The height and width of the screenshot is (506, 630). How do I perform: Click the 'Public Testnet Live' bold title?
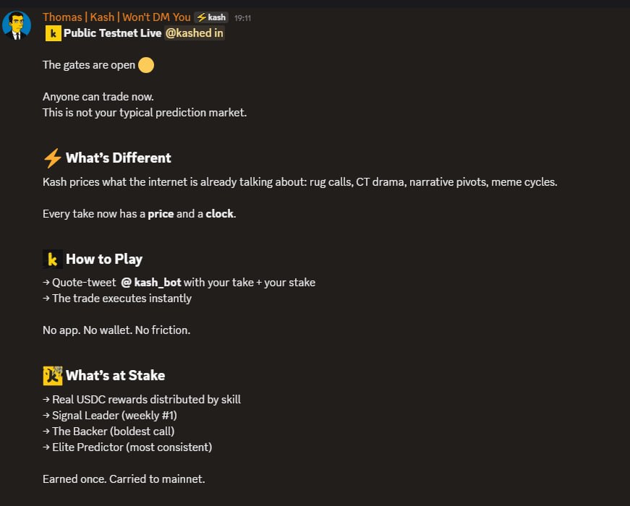click(113, 33)
